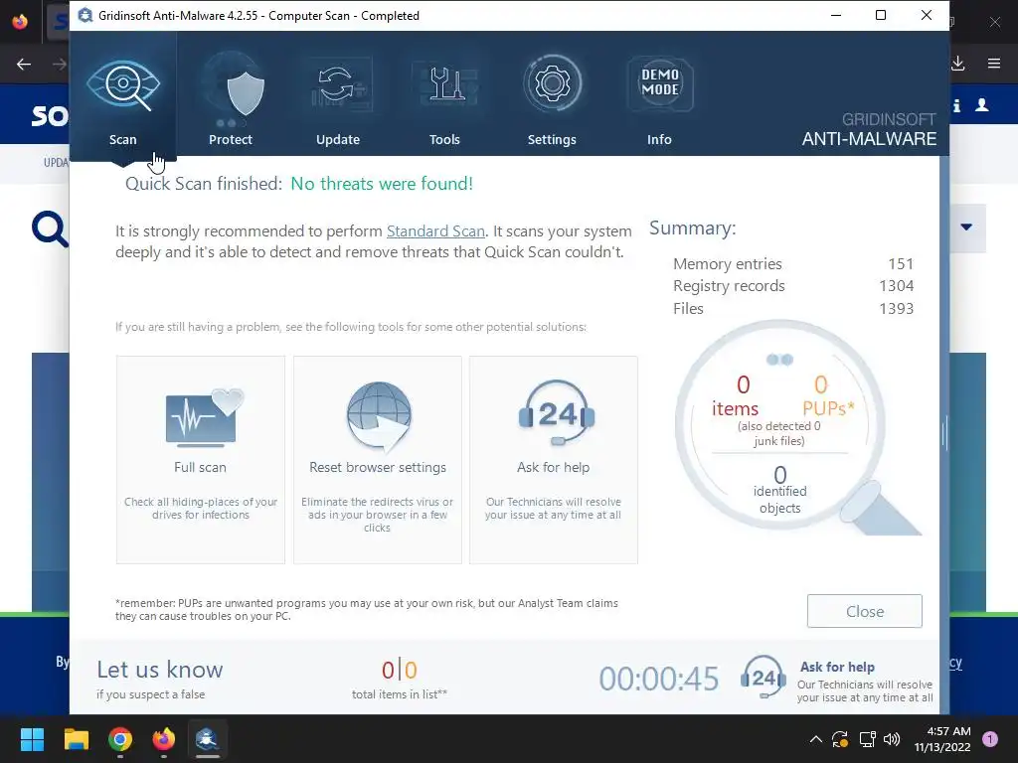Open the Windows Start menu
This screenshot has width=1018, height=763.
pos(33,739)
